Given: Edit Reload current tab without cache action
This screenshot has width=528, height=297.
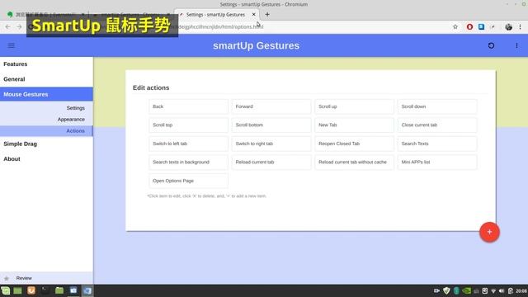Looking at the screenshot, I should click(354, 162).
